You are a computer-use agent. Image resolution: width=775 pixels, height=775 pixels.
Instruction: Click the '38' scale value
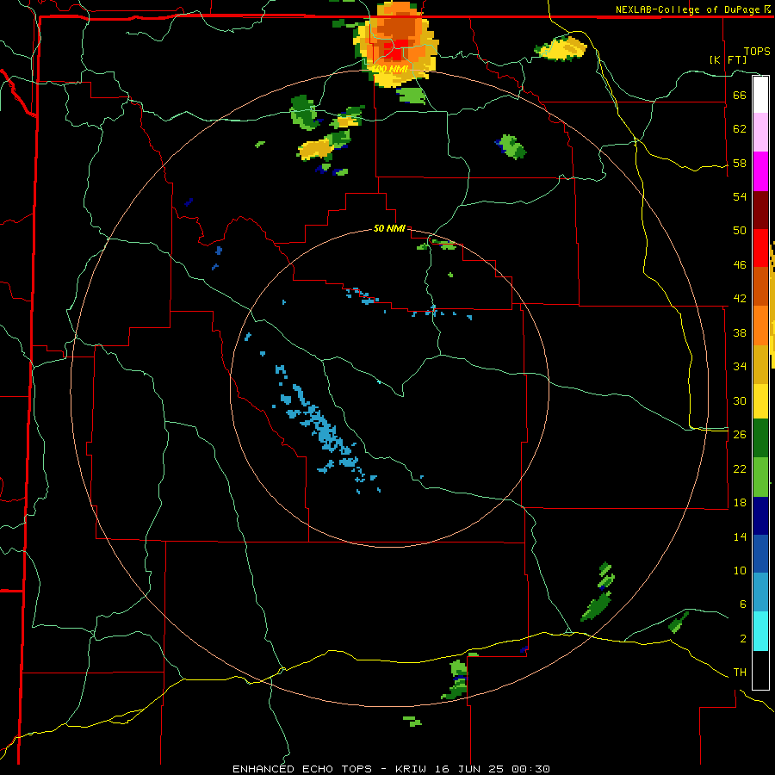point(740,332)
